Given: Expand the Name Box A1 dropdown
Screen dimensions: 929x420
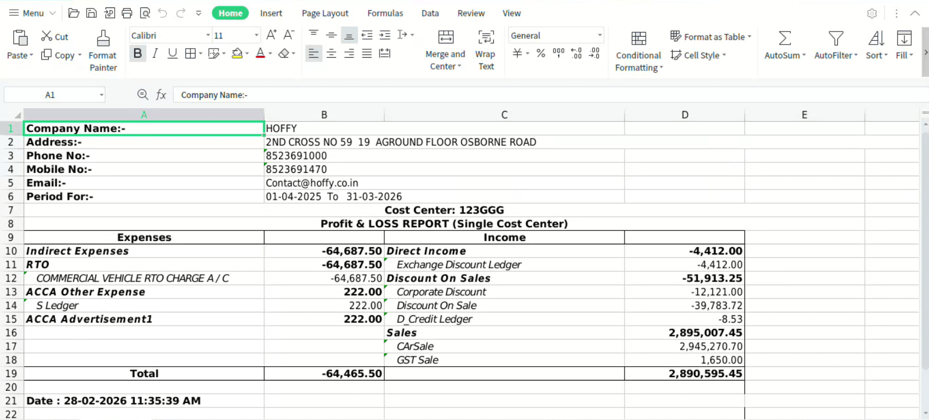Looking at the screenshot, I should pyautogui.click(x=102, y=95).
